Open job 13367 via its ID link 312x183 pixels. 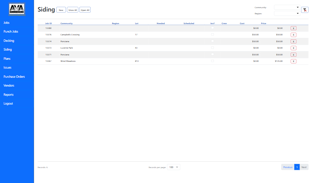(48, 61)
